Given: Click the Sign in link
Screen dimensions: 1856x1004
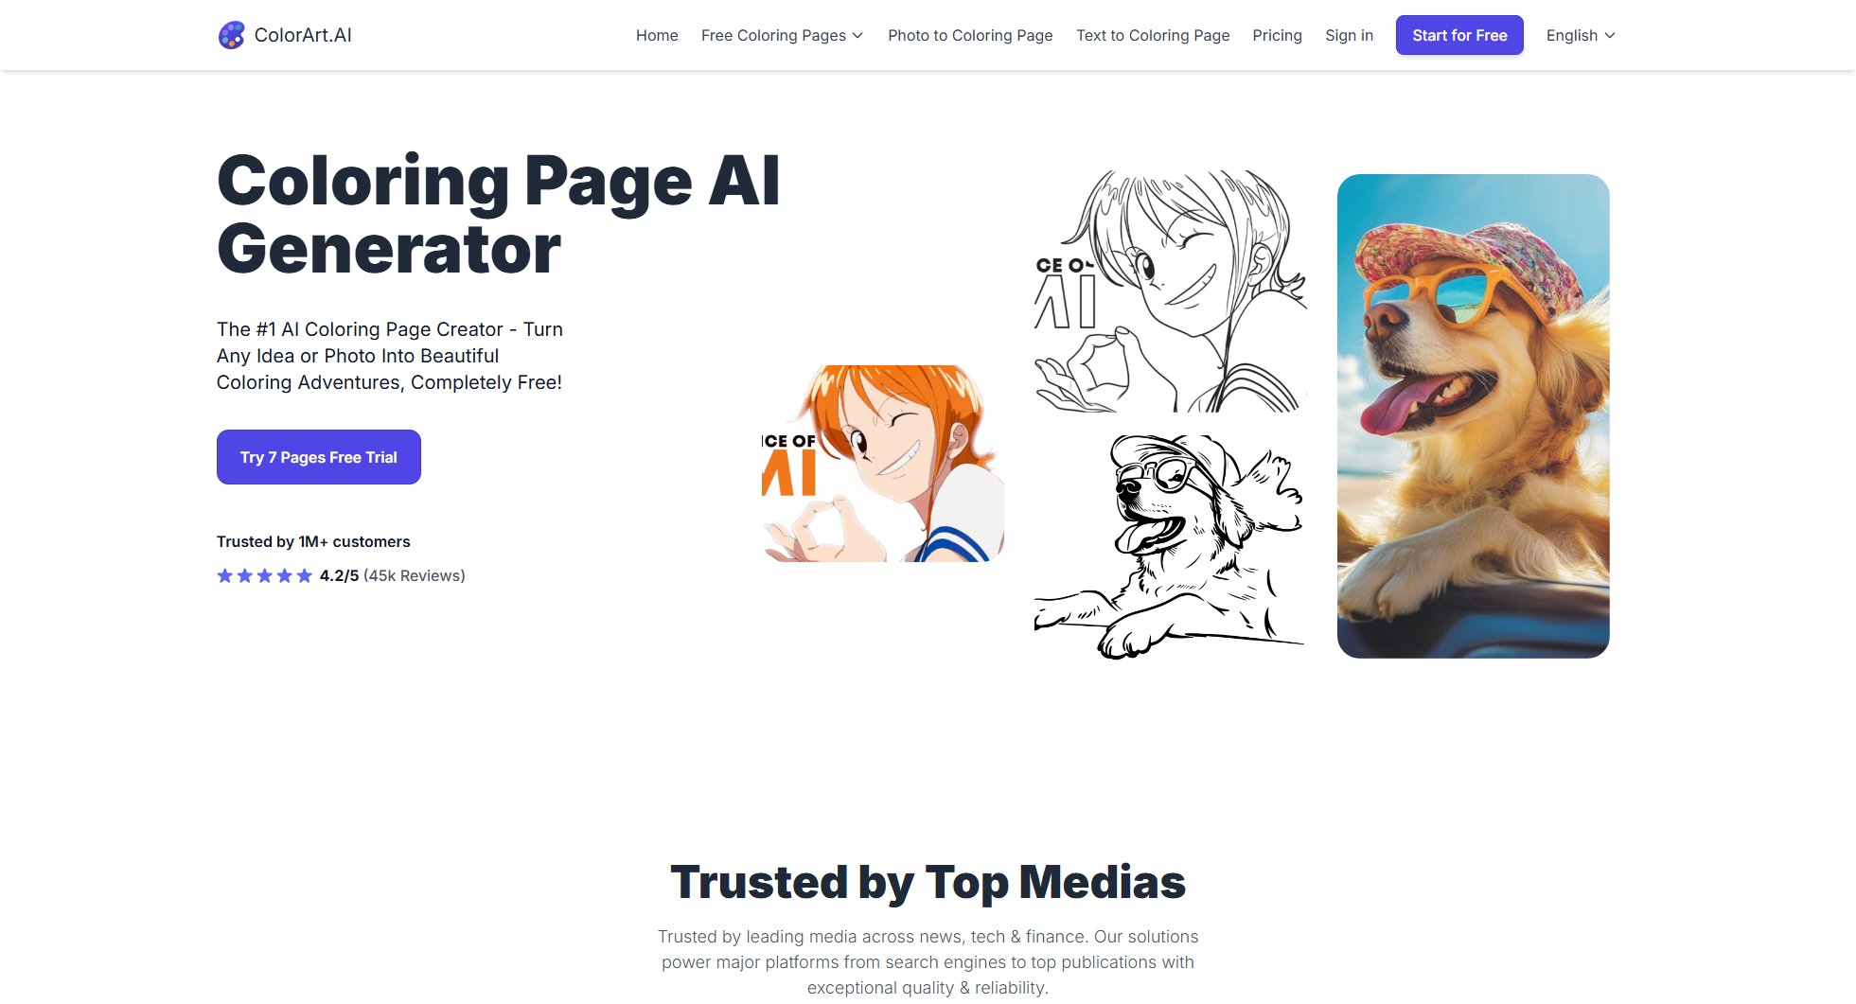Looking at the screenshot, I should point(1349,35).
